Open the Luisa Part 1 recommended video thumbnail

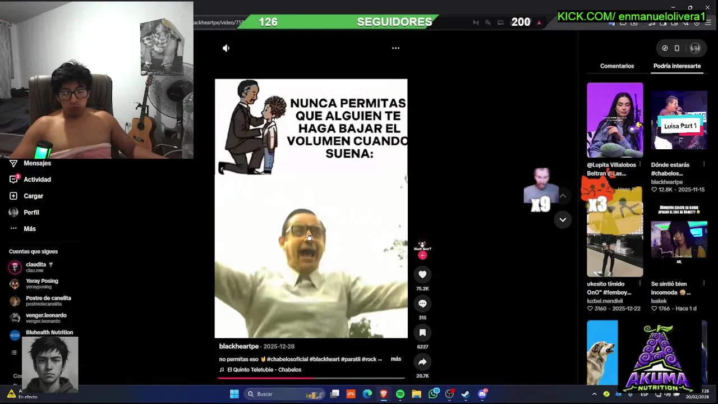(x=679, y=120)
